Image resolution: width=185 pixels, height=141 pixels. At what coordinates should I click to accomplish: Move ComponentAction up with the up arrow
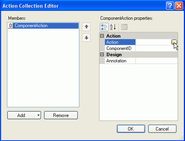(86, 27)
